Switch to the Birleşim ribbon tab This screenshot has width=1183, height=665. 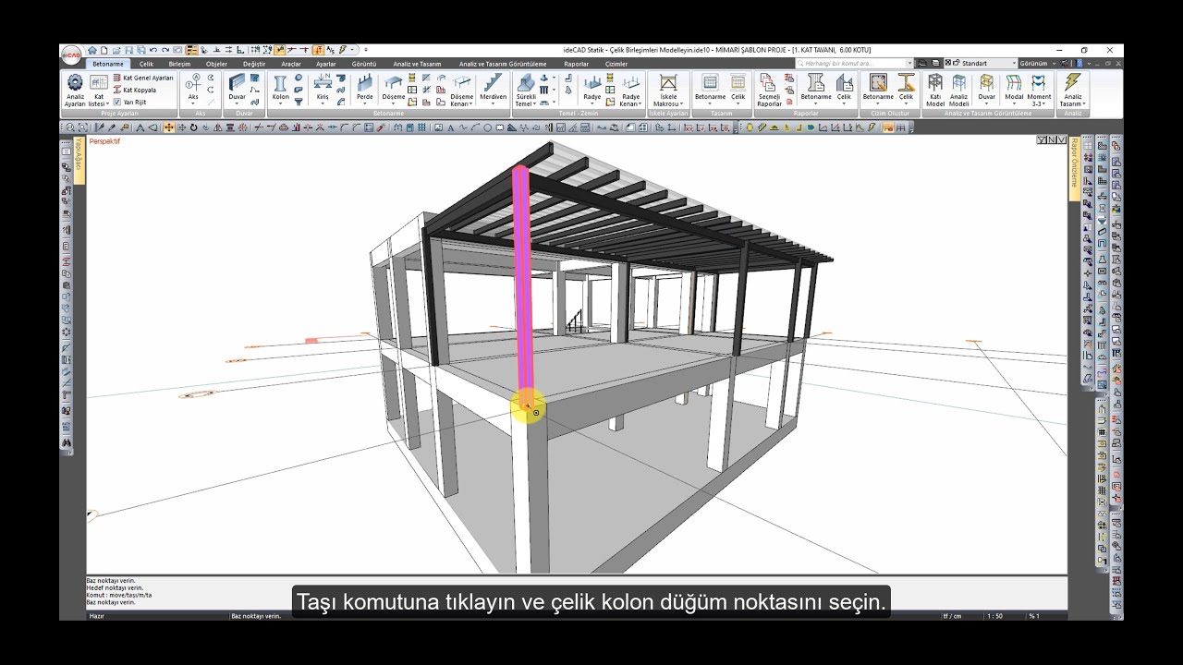179,64
